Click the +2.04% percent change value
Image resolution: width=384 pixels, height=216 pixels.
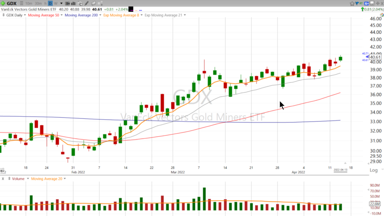(122, 9)
